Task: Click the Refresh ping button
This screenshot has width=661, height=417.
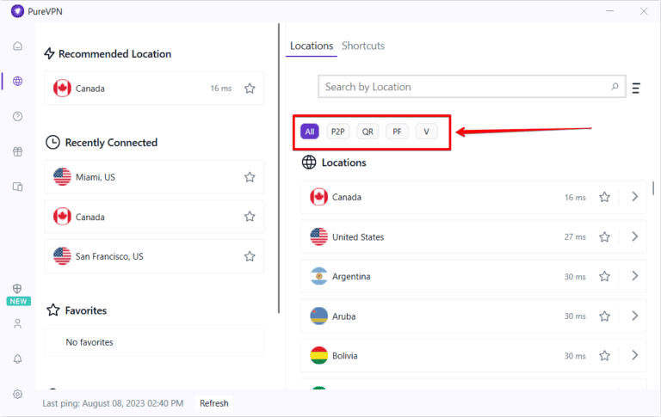Action: click(214, 403)
